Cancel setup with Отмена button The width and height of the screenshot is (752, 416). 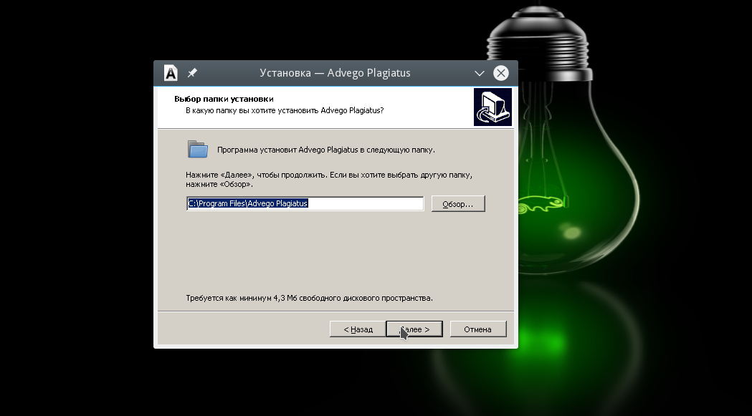[x=477, y=329]
